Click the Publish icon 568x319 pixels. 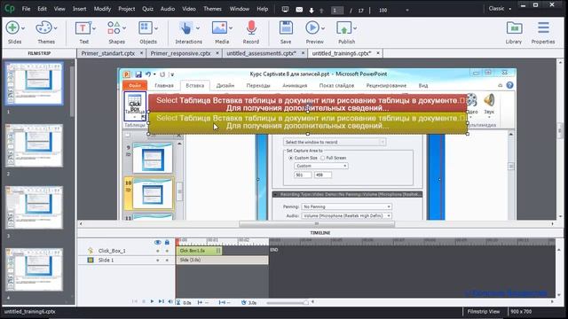pyautogui.click(x=343, y=27)
